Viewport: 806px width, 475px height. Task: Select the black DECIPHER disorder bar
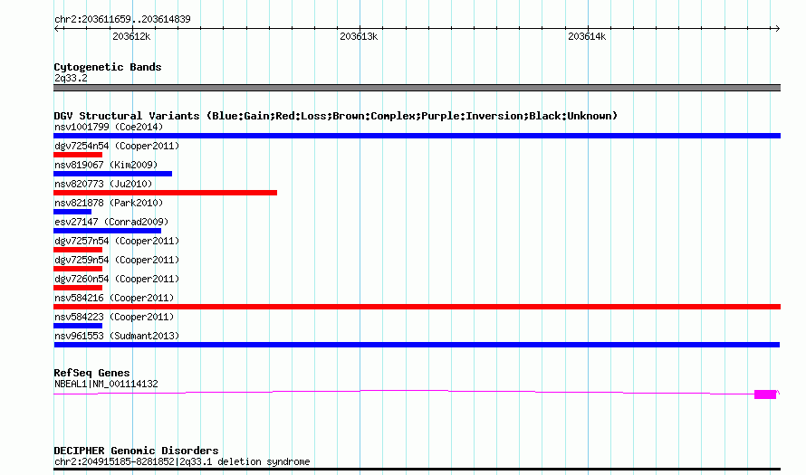[x=417, y=469]
